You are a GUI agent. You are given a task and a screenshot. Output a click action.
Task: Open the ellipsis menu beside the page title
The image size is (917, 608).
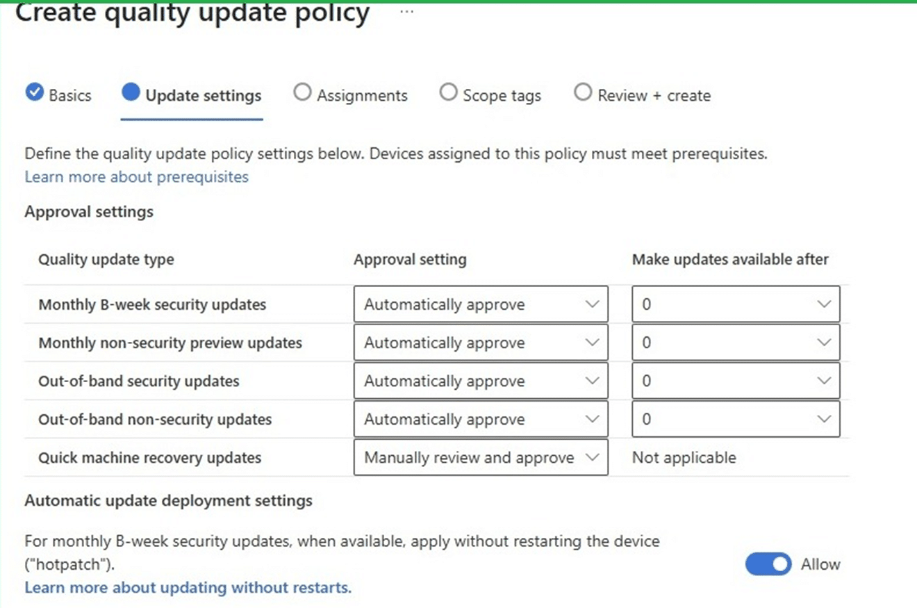click(x=405, y=10)
